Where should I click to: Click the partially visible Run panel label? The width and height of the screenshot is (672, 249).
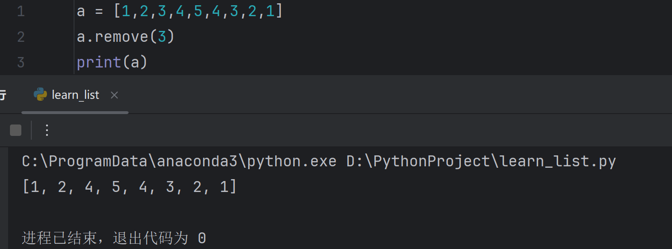point(2,95)
